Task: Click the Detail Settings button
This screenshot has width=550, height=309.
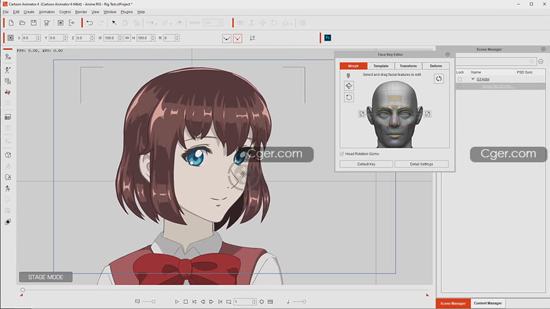Action: coord(421,164)
